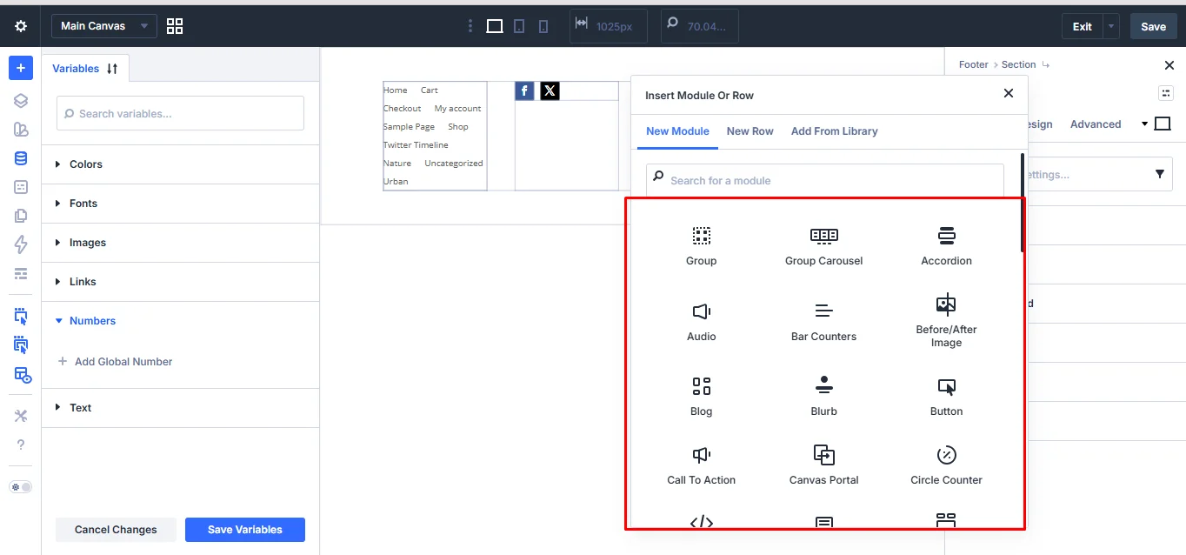Select phone view in top bar

543,26
